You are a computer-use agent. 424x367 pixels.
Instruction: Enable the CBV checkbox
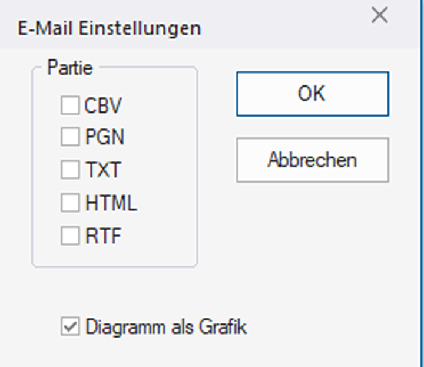[x=70, y=106]
